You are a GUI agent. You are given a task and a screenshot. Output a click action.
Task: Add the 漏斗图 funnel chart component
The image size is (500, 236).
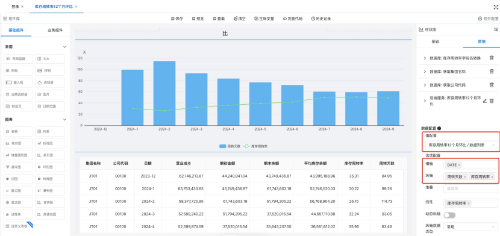click(18, 167)
